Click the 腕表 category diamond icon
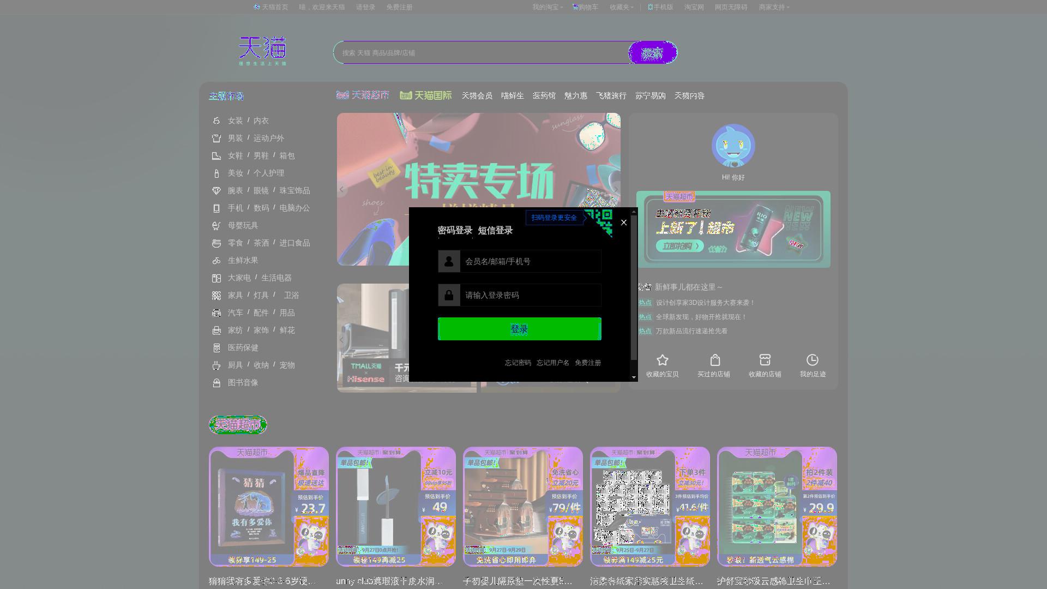The image size is (1047, 589). pyautogui.click(x=216, y=190)
